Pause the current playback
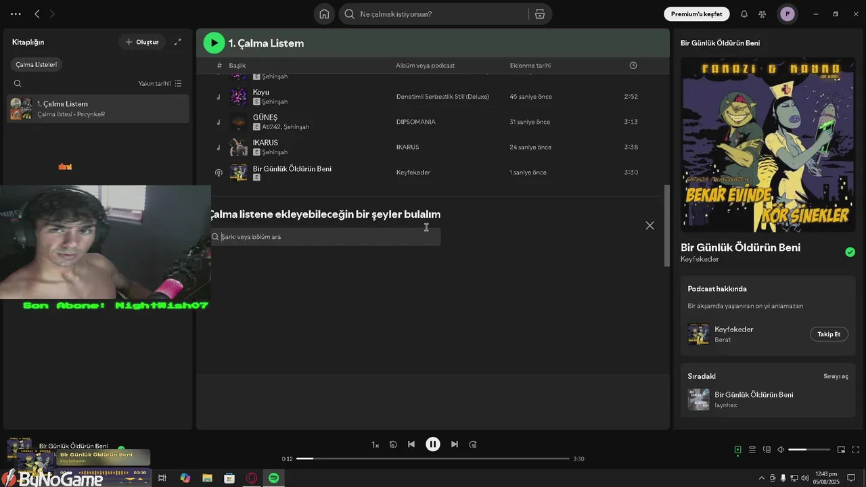Screen dimensions: 866x487 pos(433,444)
